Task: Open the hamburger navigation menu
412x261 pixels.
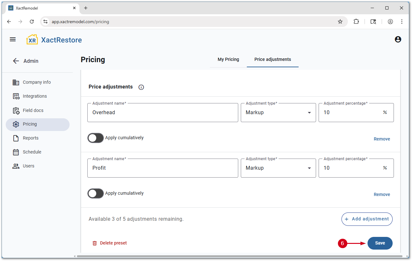Action: [13, 40]
